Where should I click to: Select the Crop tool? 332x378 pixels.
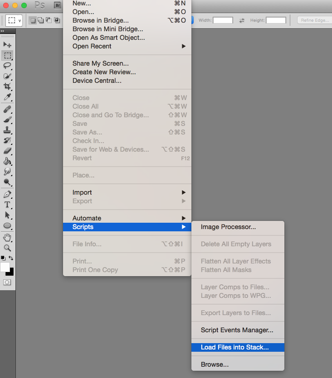[x=7, y=86]
